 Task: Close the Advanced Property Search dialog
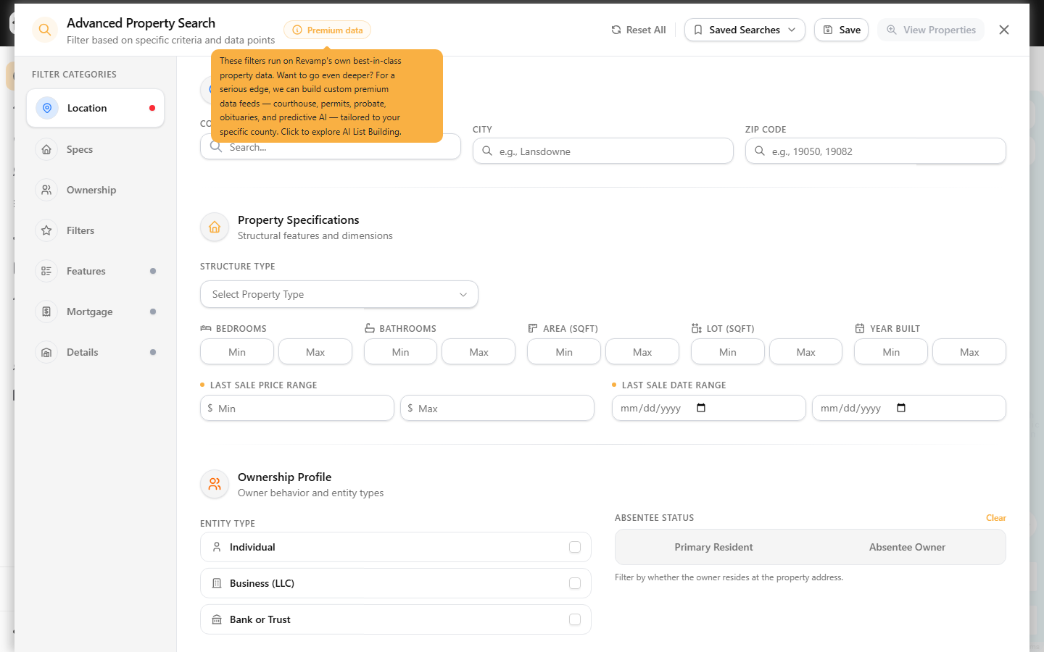click(1004, 30)
